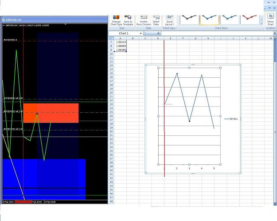Viewport: 277px width, 221px height.
Task: Choose Save As Template icon
Action: point(128,21)
